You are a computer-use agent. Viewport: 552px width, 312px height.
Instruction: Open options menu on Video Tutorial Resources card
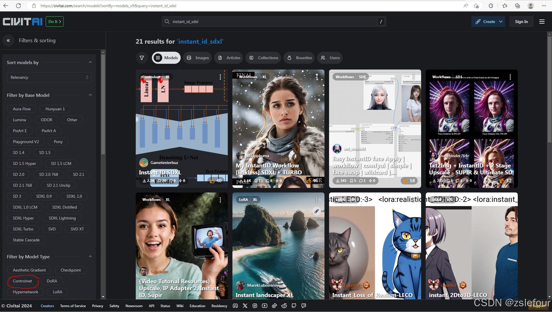[220, 200]
